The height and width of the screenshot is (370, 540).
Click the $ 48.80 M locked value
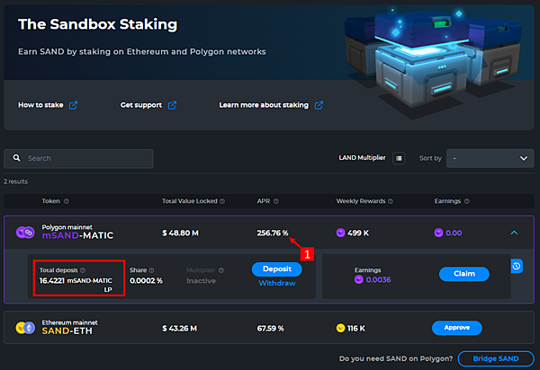181,233
